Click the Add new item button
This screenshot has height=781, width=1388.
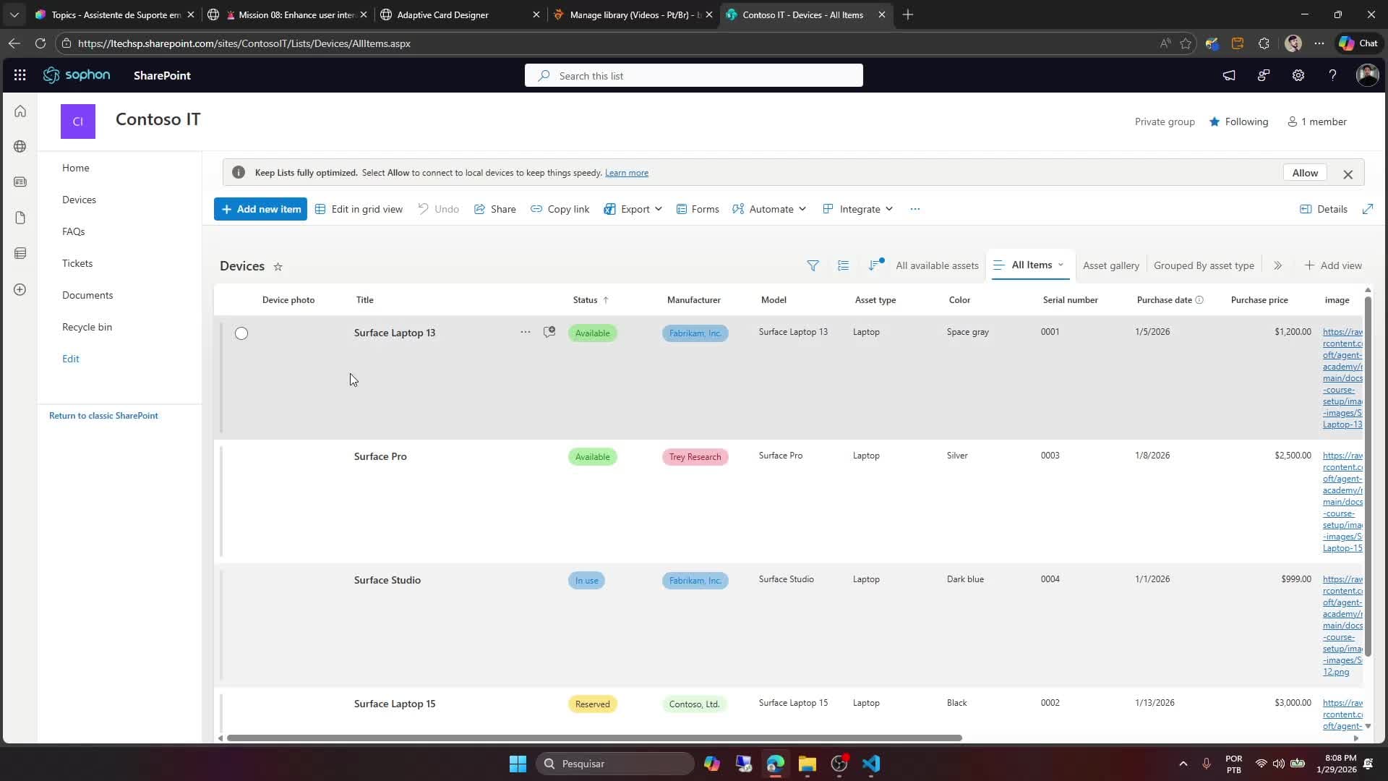(x=260, y=209)
